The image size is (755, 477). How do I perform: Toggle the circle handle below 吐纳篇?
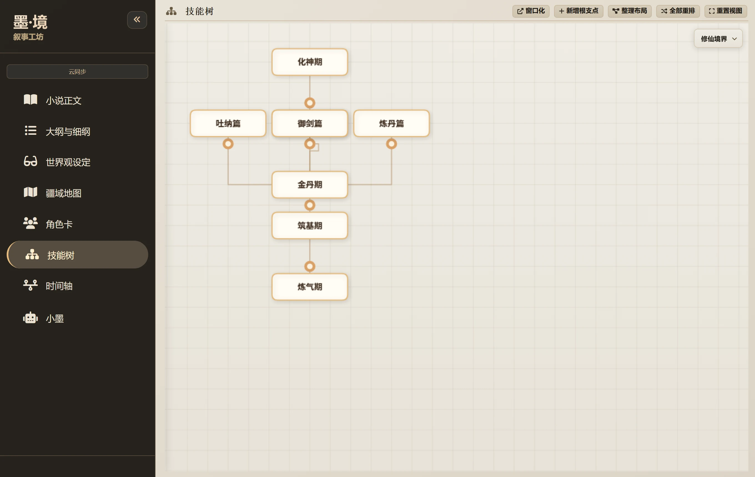228,144
